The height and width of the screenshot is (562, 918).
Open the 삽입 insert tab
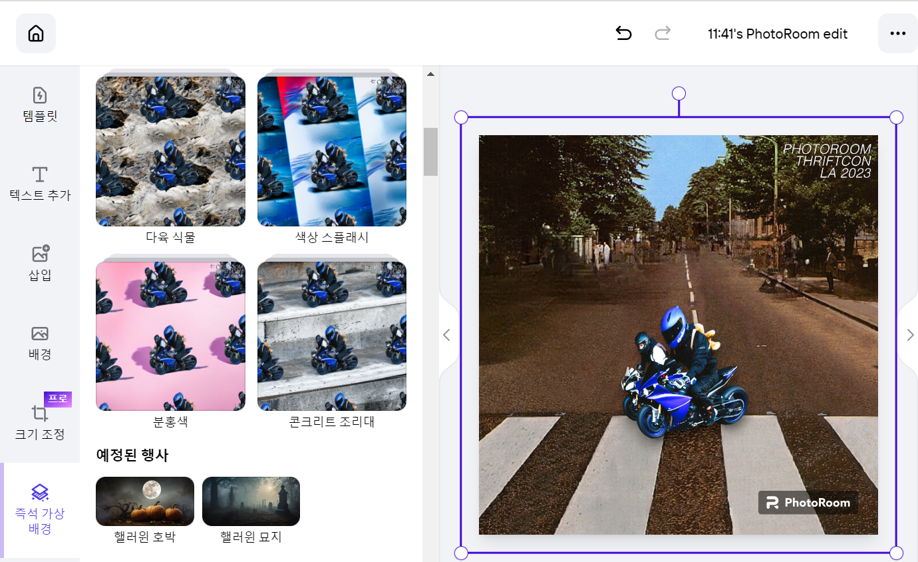click(x=40, y=264)
